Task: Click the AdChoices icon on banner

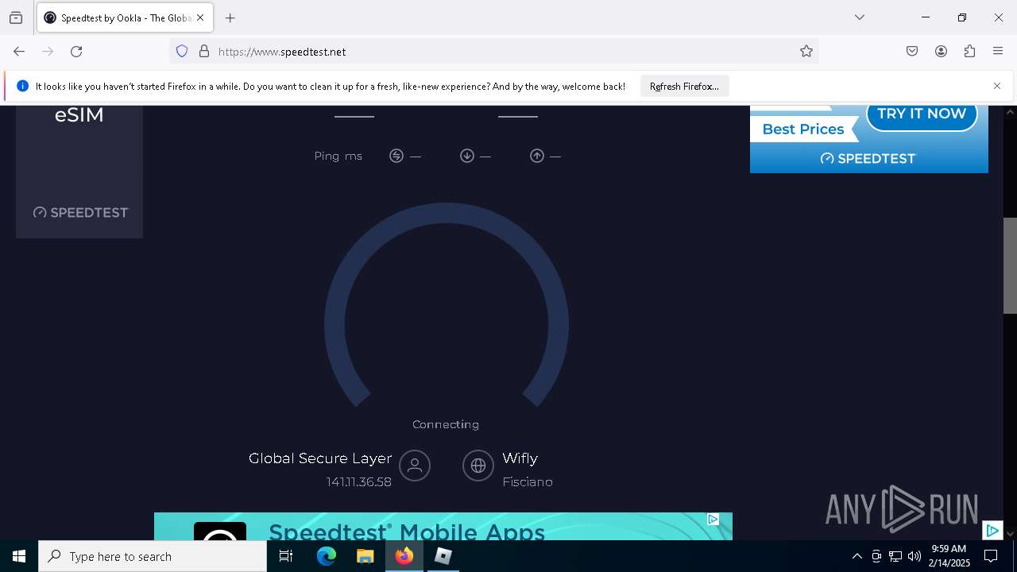Action: pos(713,520)
